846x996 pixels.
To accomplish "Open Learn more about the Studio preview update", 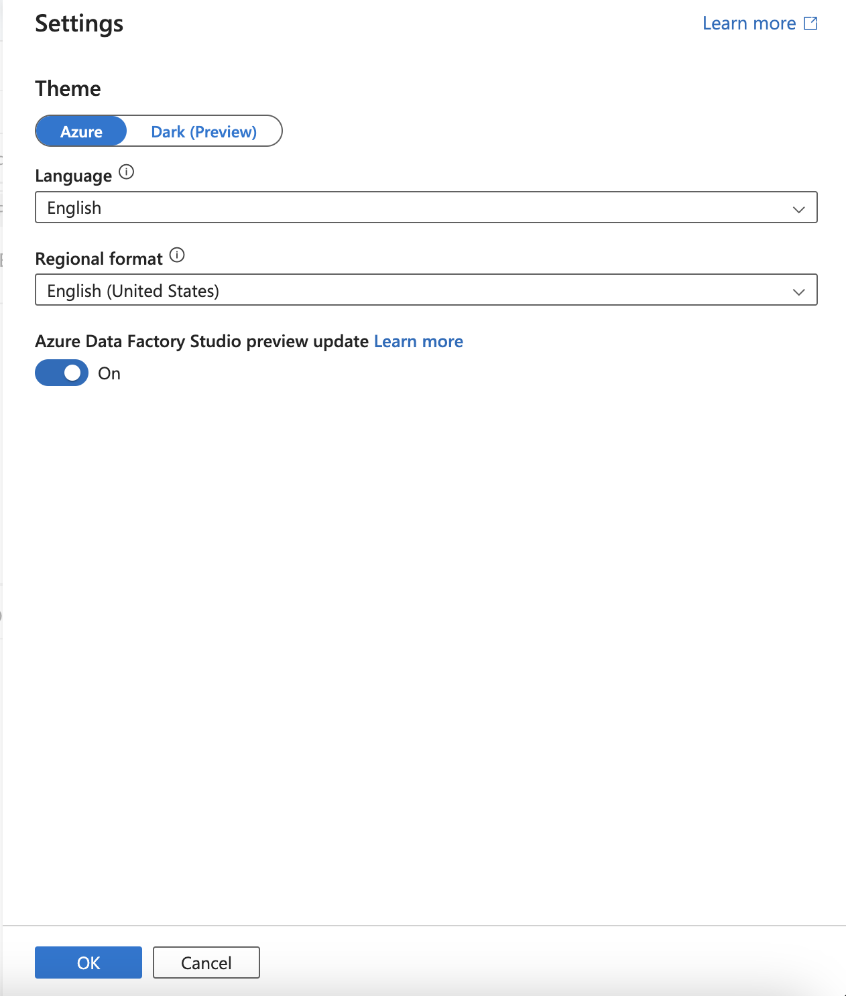I will [418, 341].
